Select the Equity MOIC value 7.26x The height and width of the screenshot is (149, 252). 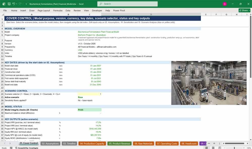coord(90,138)
